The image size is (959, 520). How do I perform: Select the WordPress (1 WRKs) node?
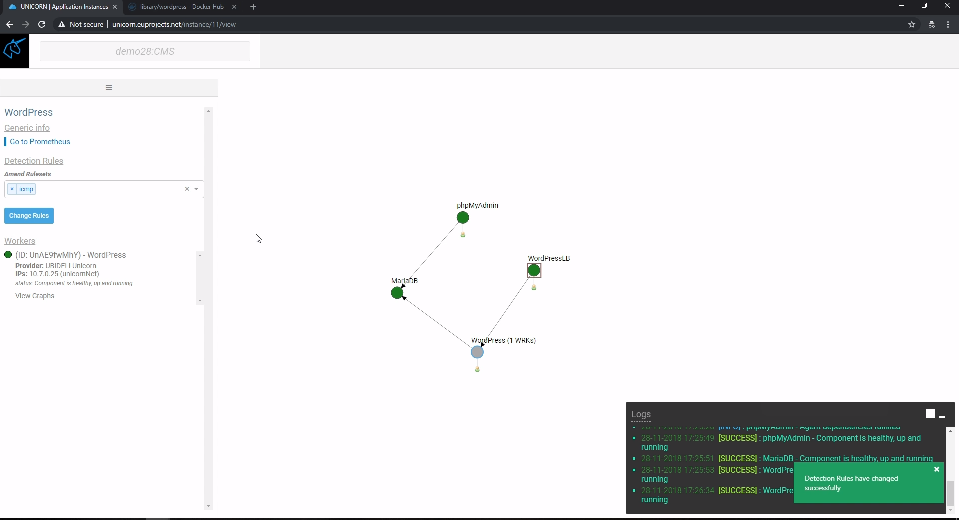click(477, 352)
